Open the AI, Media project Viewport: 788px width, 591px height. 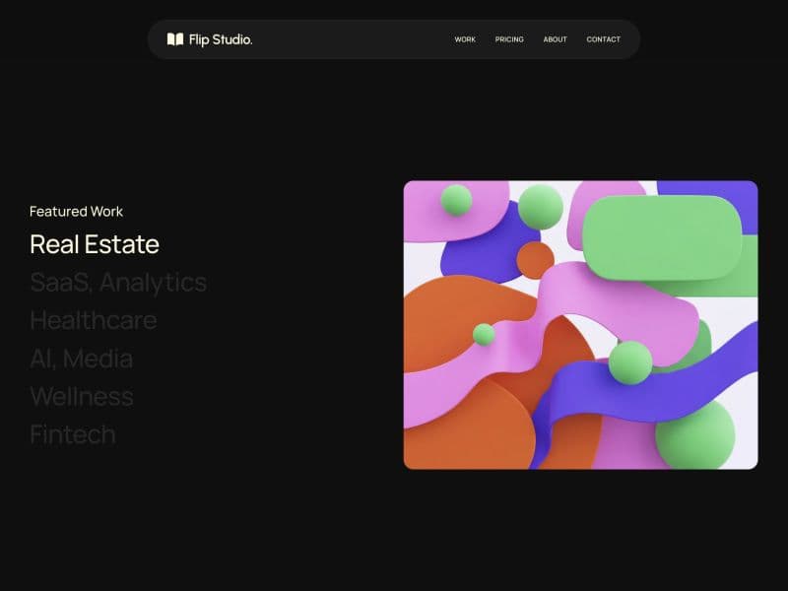tap(82, 359)
